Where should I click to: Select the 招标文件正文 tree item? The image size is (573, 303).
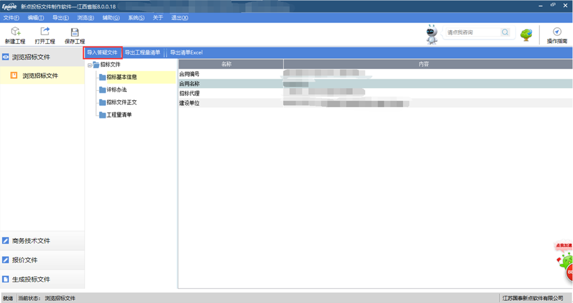click(x=122, y=102)
